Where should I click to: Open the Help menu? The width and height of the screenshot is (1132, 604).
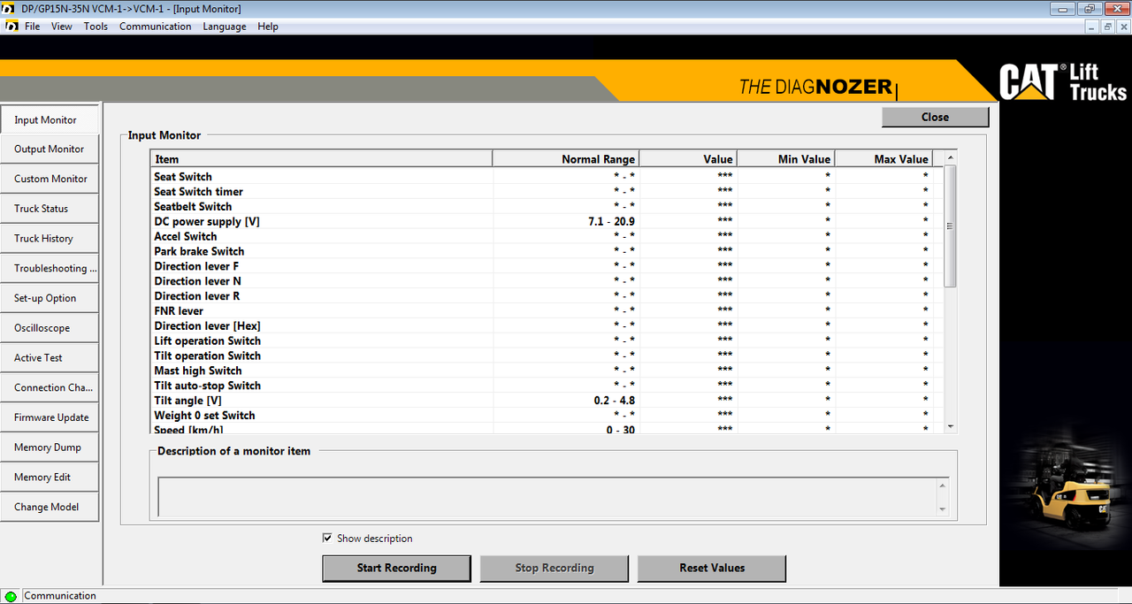coord(268,27)
